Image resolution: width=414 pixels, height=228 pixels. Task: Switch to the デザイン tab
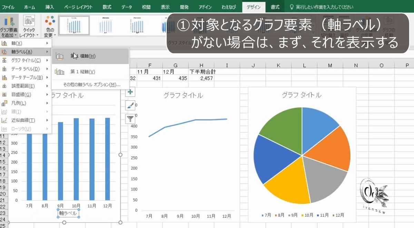point(254,7)
